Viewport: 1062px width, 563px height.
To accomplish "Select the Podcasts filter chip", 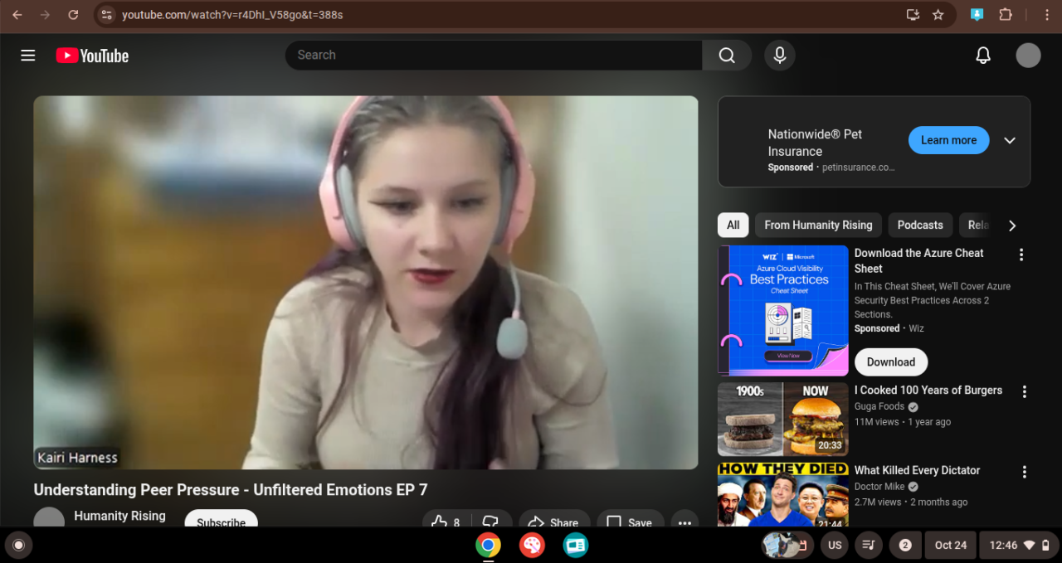I will [919, 225].
